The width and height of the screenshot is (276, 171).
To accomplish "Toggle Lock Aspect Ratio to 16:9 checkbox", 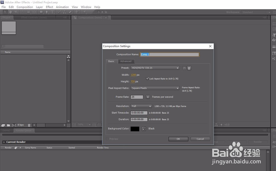I will pyautogui.click(x=147, y=79).
